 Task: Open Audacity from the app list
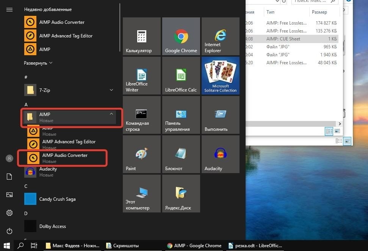pos(70,172)
